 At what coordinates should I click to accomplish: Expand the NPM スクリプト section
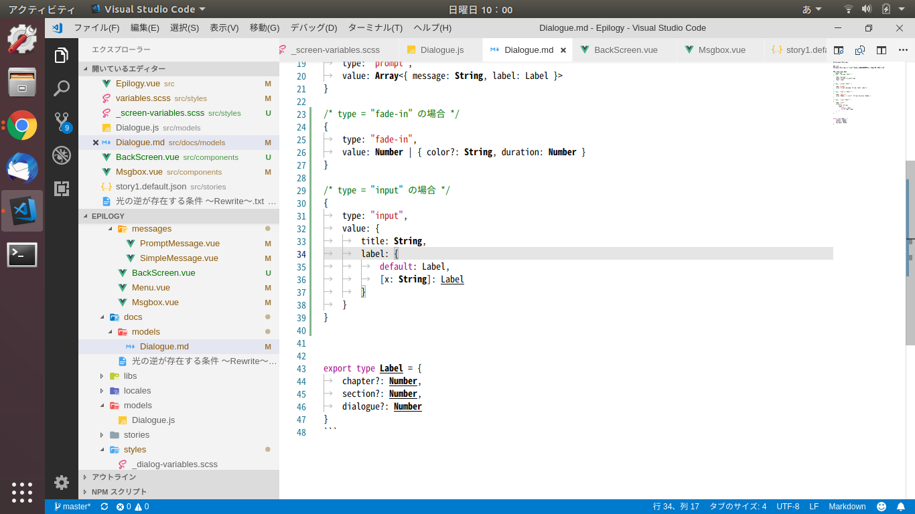tap(119, 492)
